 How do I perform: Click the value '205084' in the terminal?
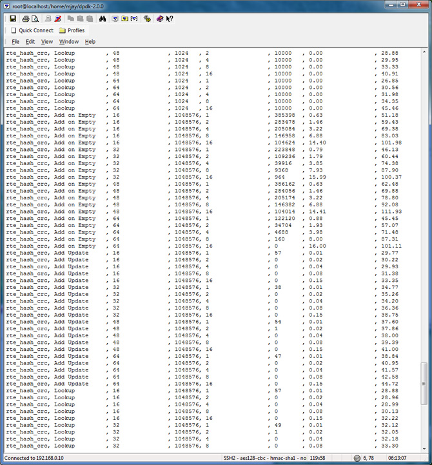coord(284,129)
